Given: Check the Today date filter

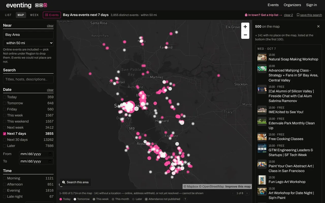Looking at the screenshot, I should [x=5, y=97].
